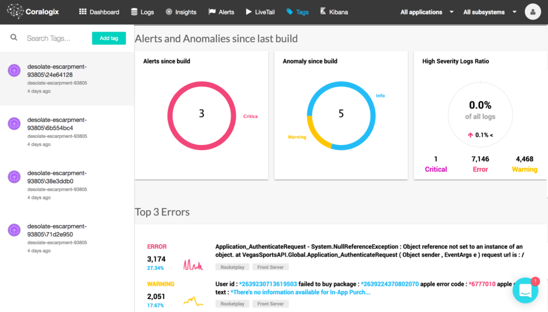Click Rocketplay tag on ERROR row
548x312 pixels.
click(232, 267)
